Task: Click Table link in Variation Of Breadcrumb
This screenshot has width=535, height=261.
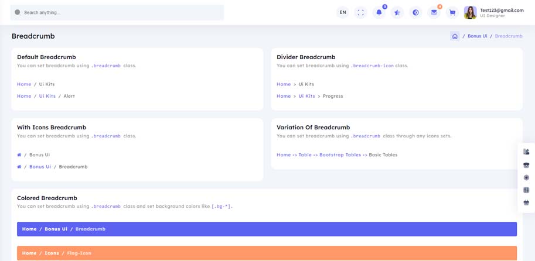Action: (x=305, y=155)
